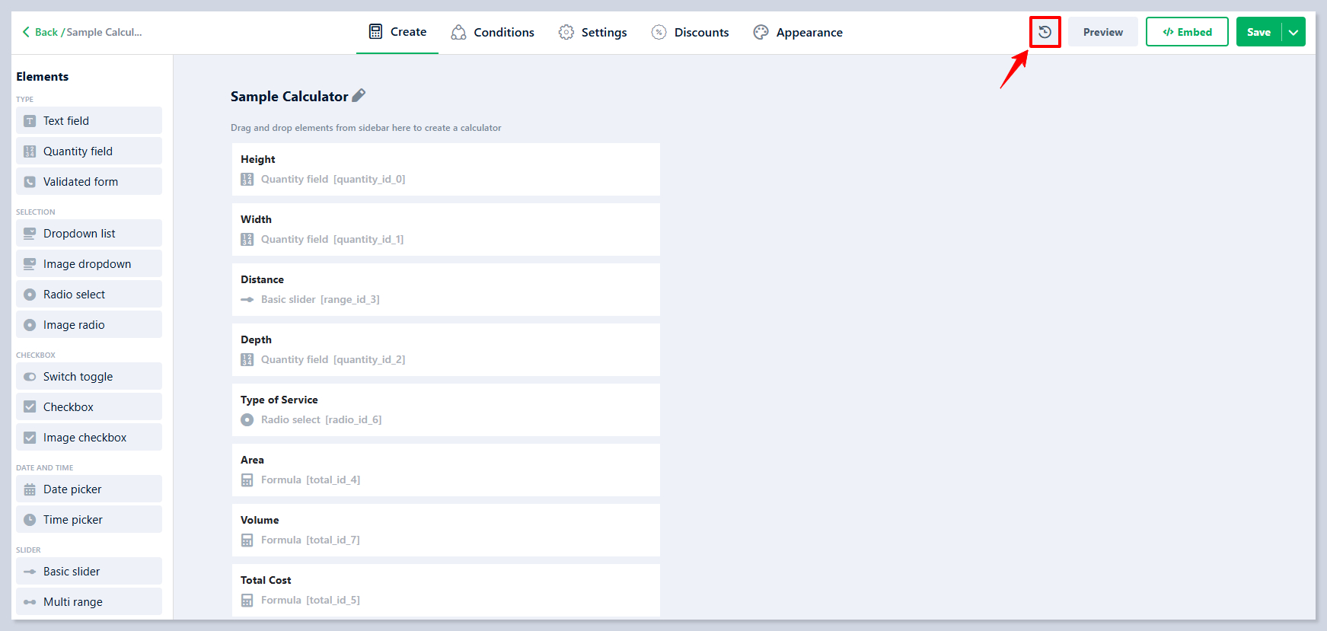
Task: Click the Discounts percent icon
Action: (659, 32)
